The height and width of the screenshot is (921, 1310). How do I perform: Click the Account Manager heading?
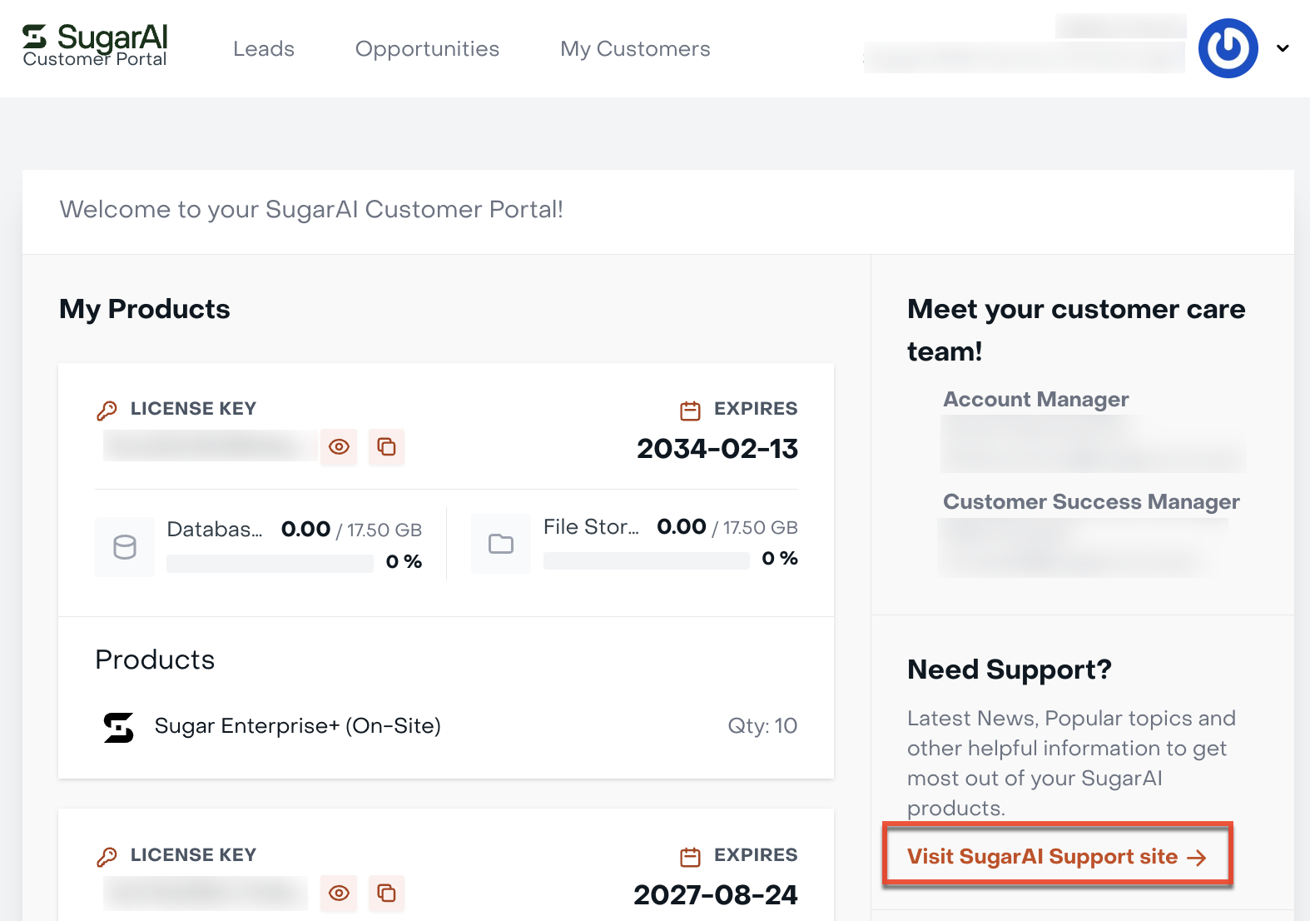1036,400
